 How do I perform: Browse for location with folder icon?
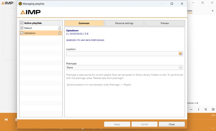click(181, 54)
